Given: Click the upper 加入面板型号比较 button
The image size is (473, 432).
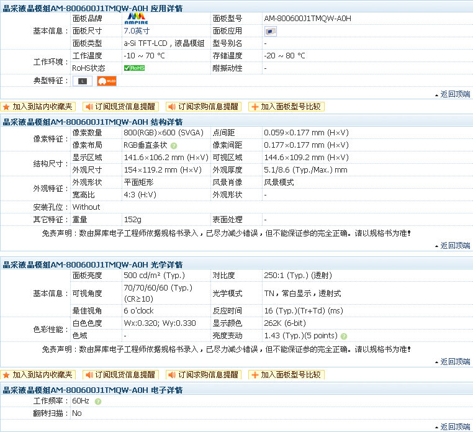Looking at the screenshot, I should click(286, 107).
